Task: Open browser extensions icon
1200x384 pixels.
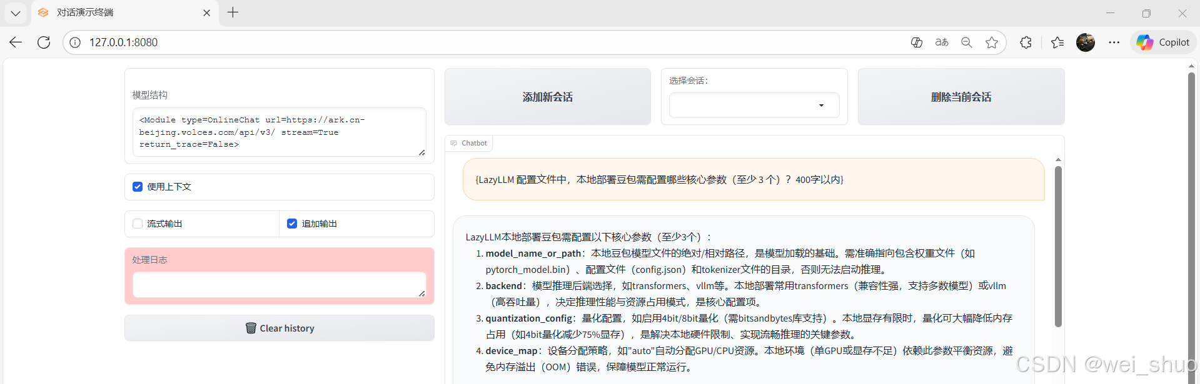Action: coord(1026,42)
